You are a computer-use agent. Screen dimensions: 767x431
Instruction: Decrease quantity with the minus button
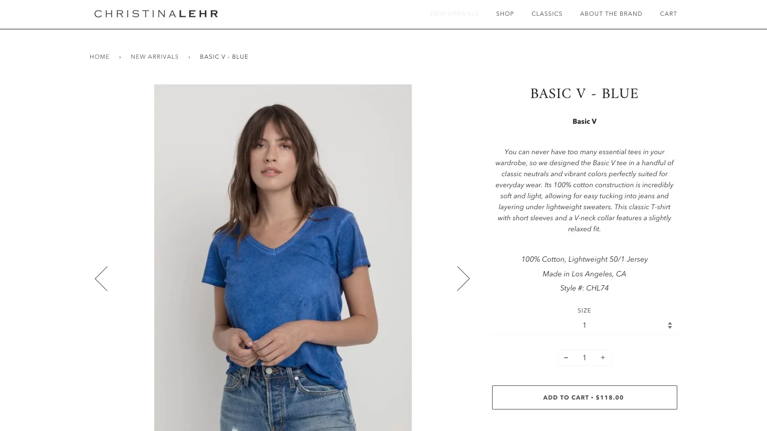pos(566,358)
